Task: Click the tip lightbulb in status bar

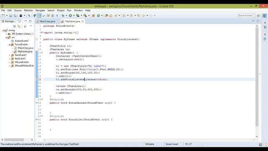Action: click(266, 144)
